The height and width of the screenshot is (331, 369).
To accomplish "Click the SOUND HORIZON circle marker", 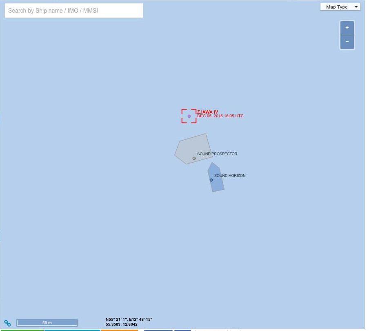I will coord(211,180).
